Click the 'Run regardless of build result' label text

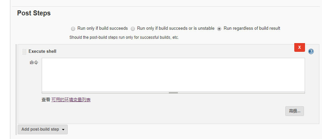click(x=252, y=28)
